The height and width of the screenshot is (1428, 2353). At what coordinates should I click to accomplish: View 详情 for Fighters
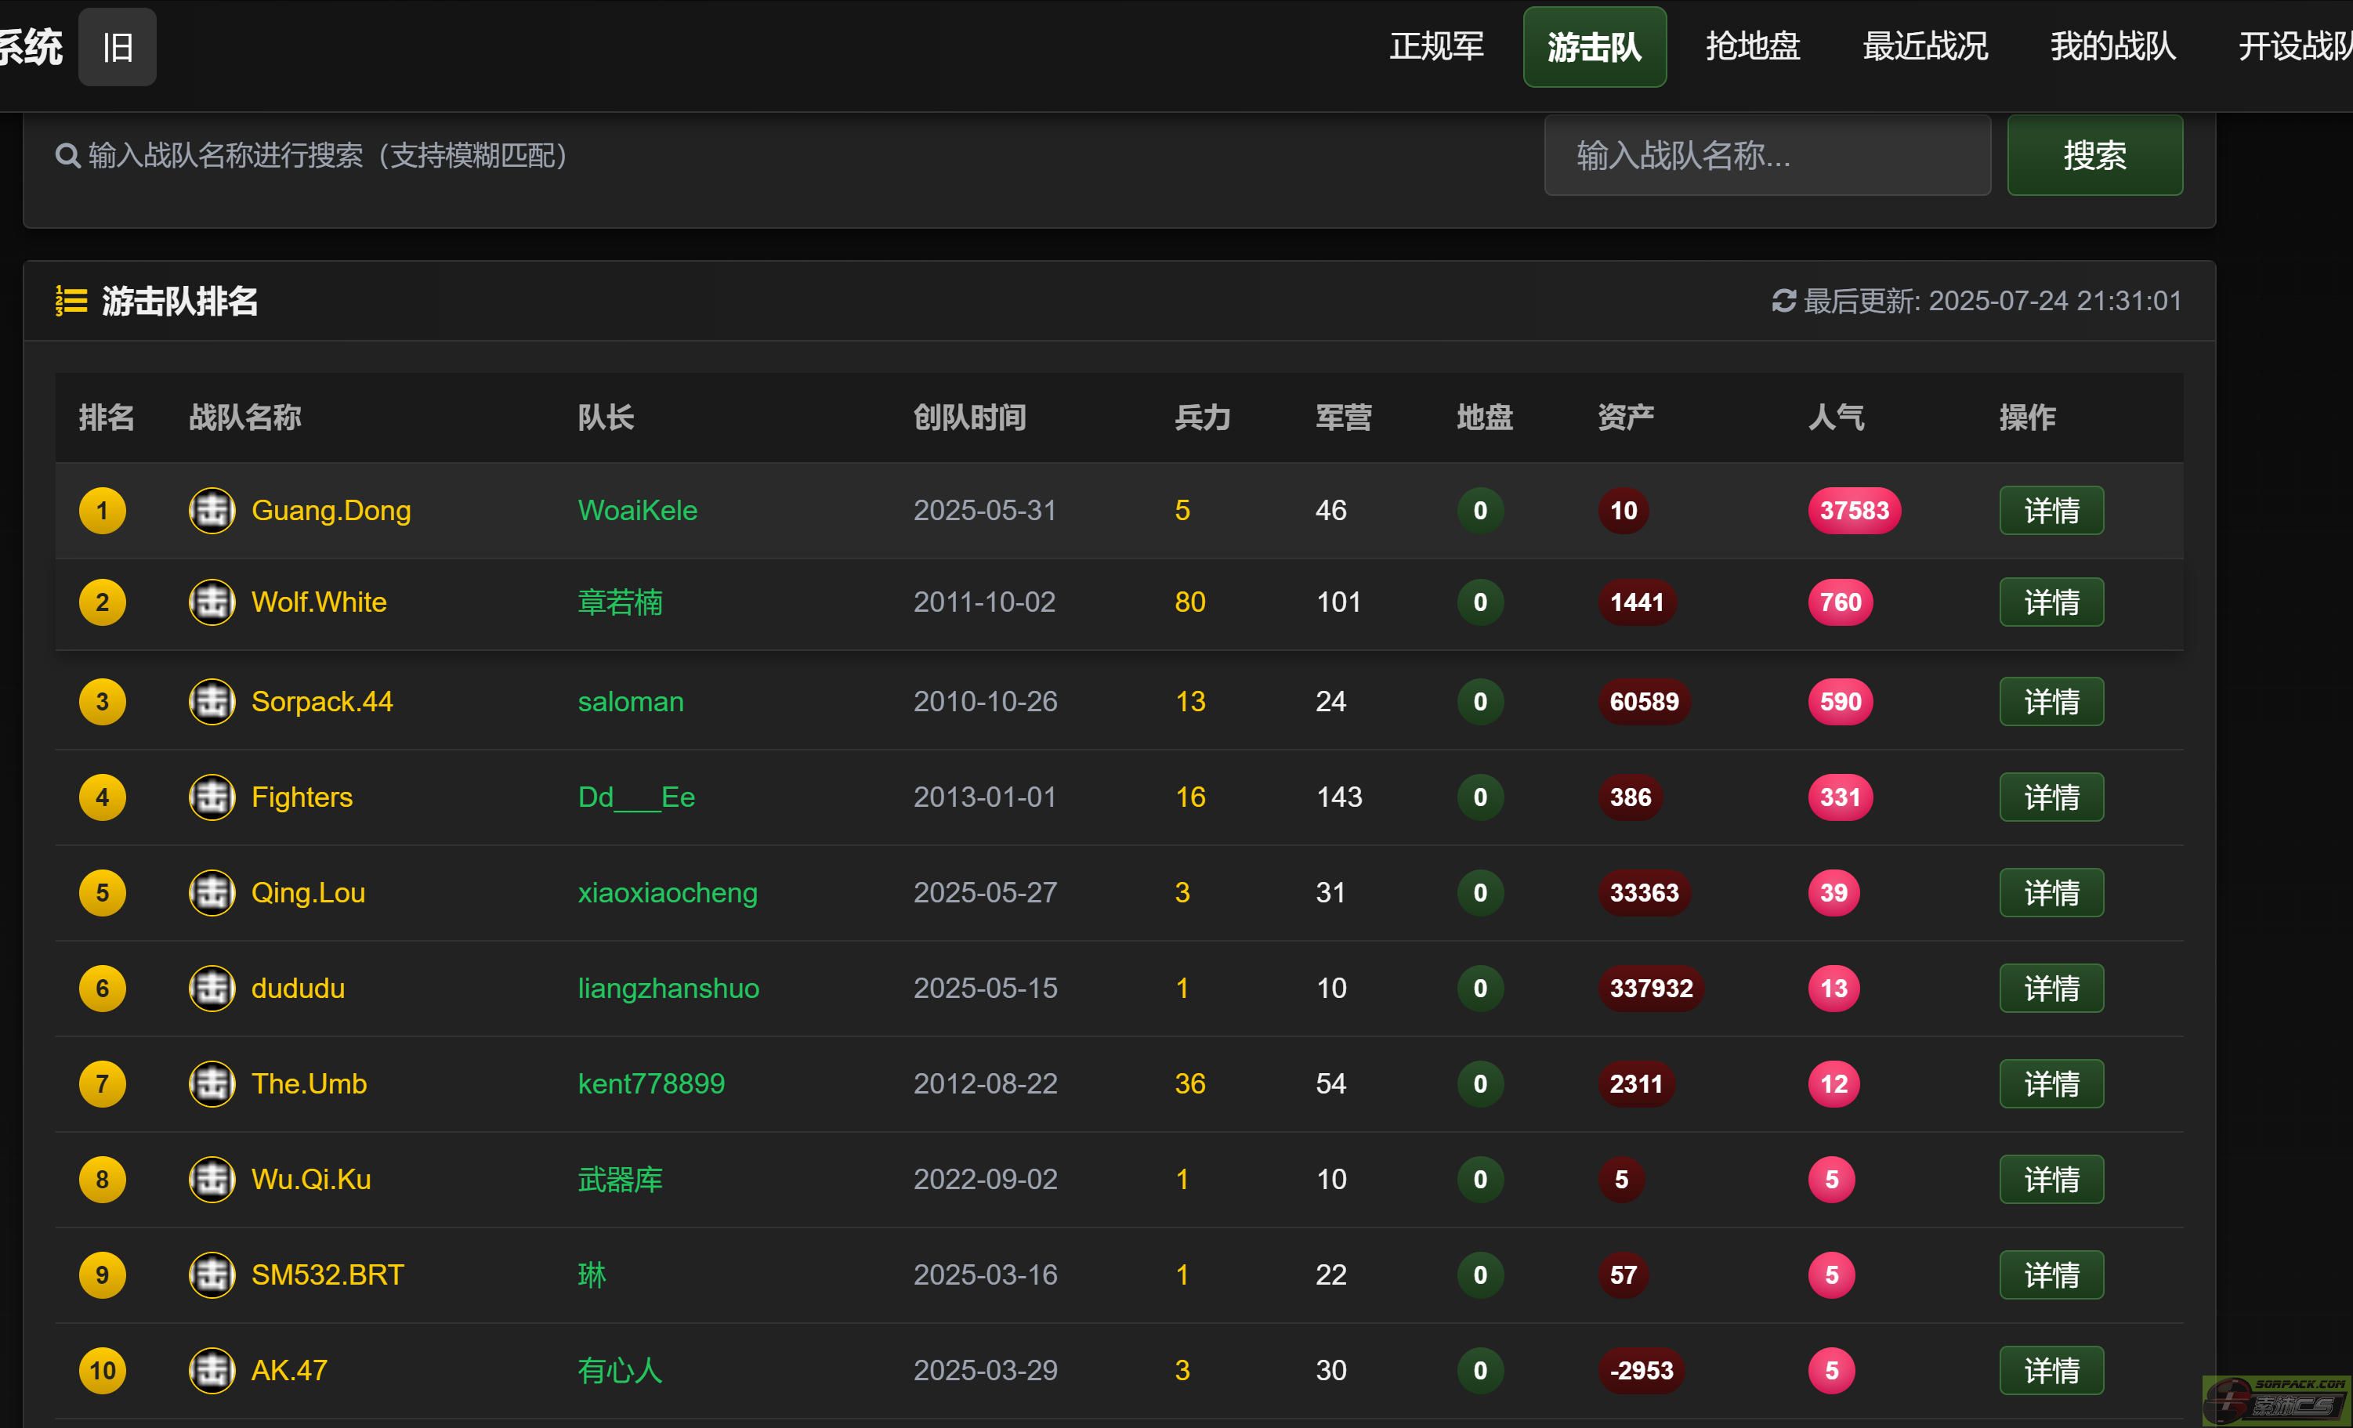pos(2051,797)
